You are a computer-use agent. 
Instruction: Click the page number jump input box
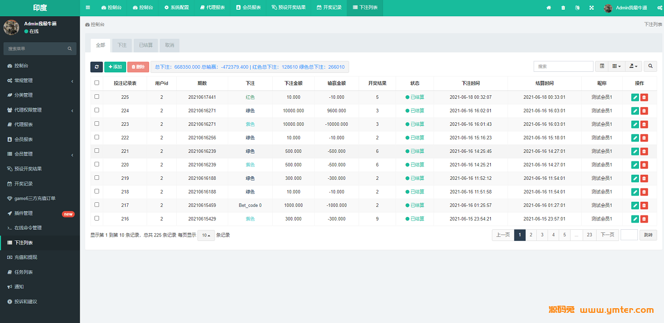pyautogui.click(x=629, y=235)
